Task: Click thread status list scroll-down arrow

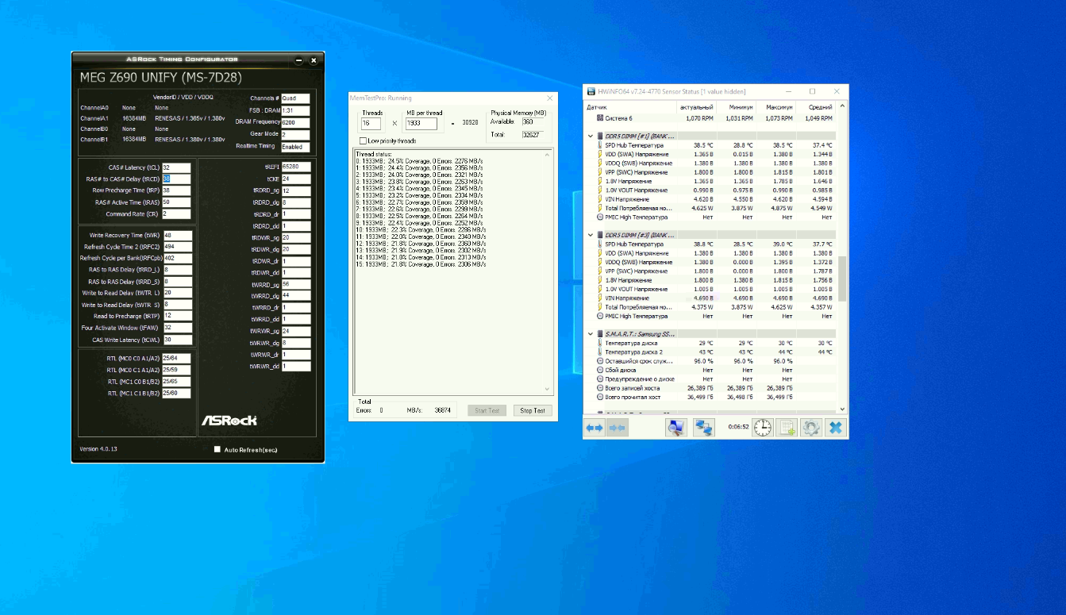Action: [x=548, y=389]
